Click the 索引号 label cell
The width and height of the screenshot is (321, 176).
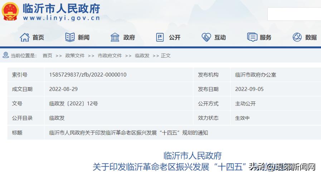[26, 75]
